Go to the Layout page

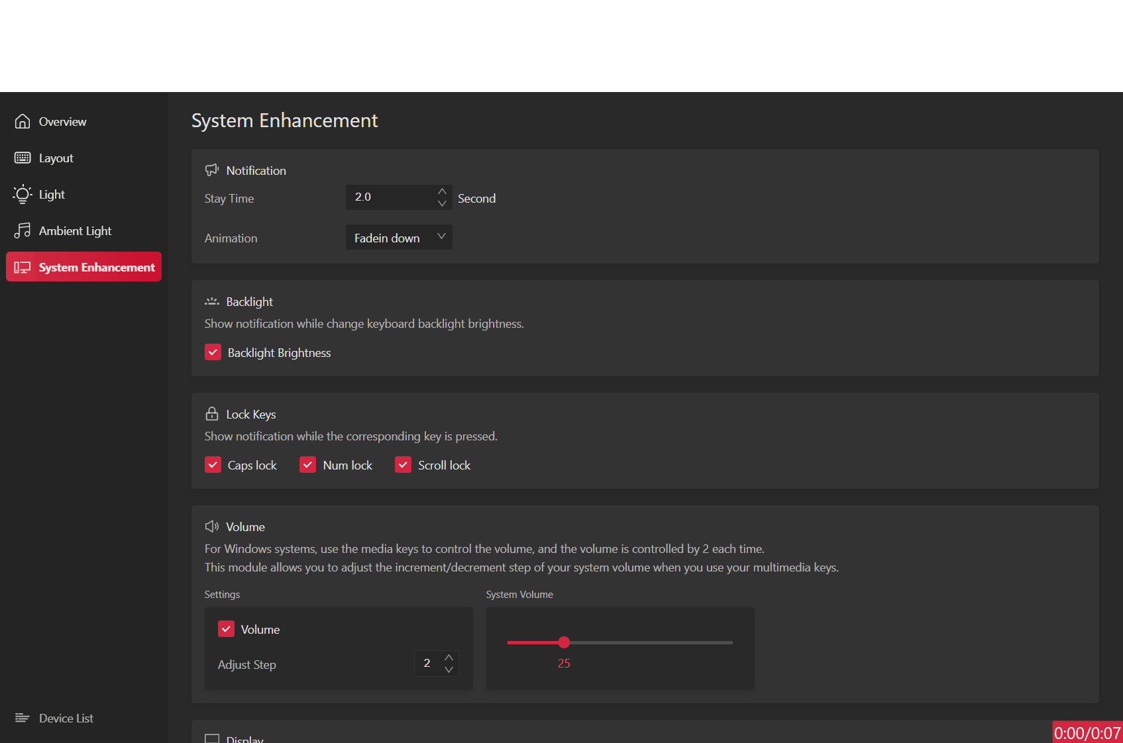tap(83, 158)
